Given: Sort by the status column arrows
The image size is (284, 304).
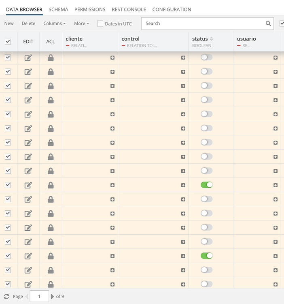Looking at the screenshot, I should (211, 39).
